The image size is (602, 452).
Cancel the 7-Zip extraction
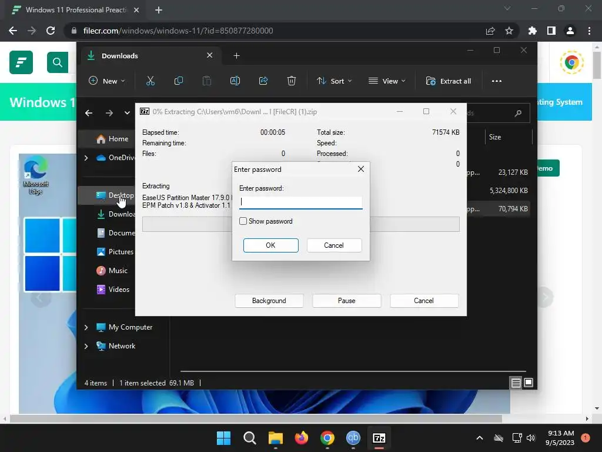coord(424,301)
